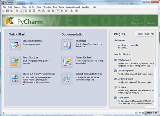Select the CVS Integration plugin title
This screenshot has width=160, height=116.
126,70
